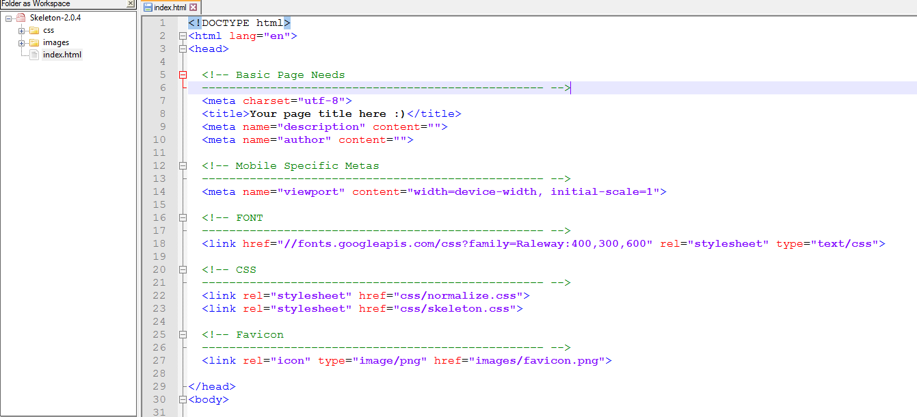The width and height of the screenshot is (917, 417).
Task: Collapse the body element fold on line 30
Action: (x=182, y=399)
